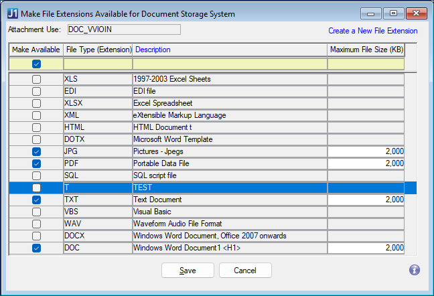Click the SQL file type cell
The width and height of the screenshot is (434, 296).
pyautogui.click(x=98, y=175)
